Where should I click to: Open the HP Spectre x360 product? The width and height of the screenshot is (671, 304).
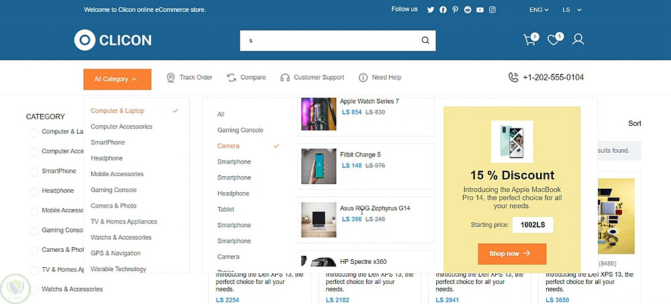(x=363, y=261)
